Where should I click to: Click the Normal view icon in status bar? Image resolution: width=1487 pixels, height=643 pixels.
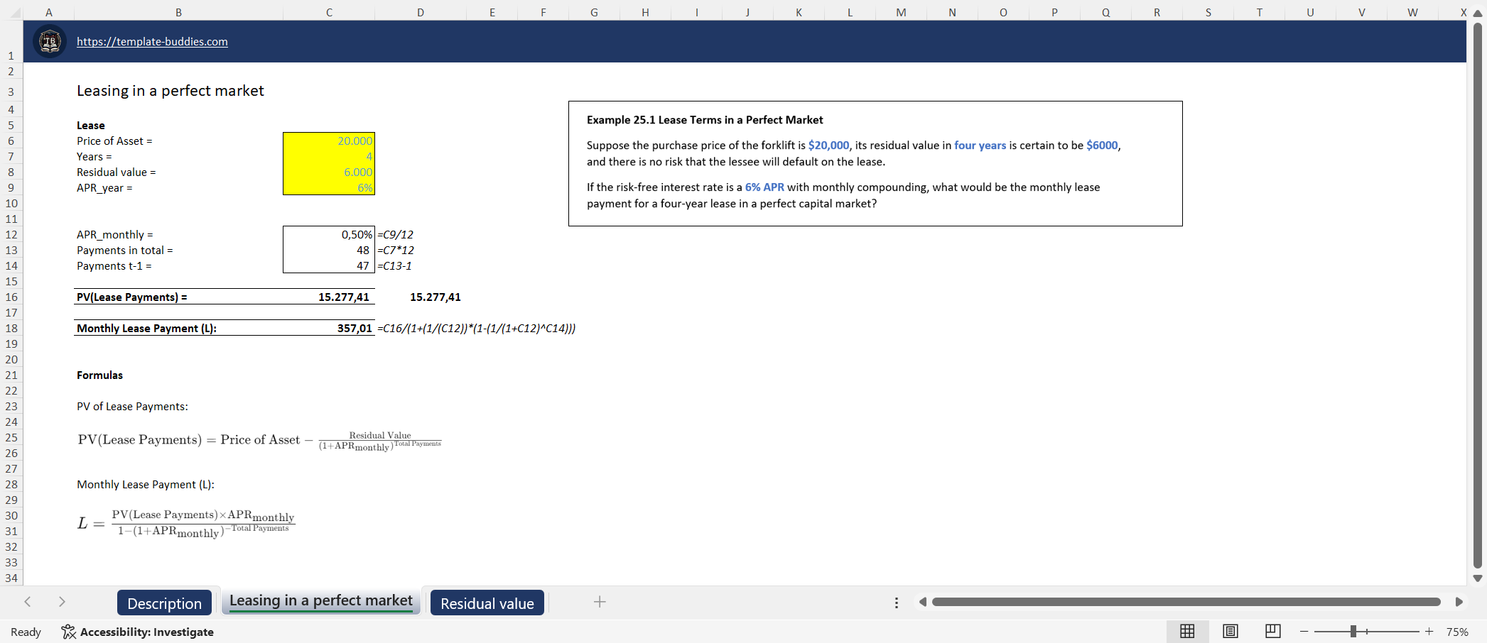tap(1187, 631)
